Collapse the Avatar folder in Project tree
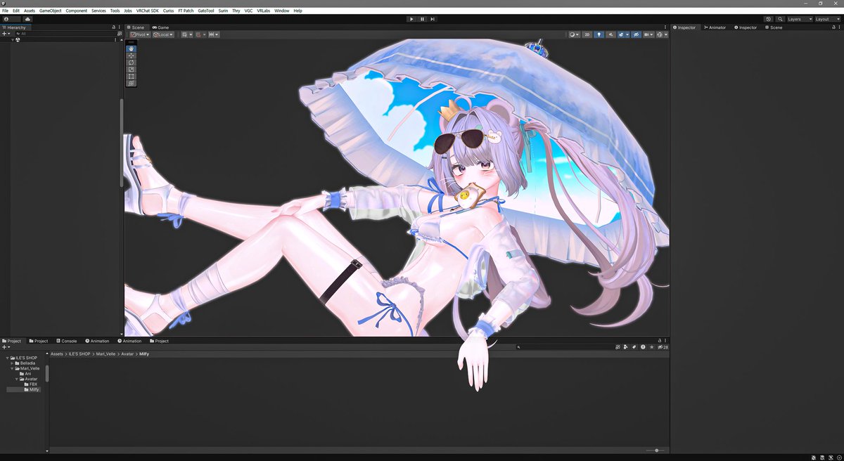 point(18,379)
